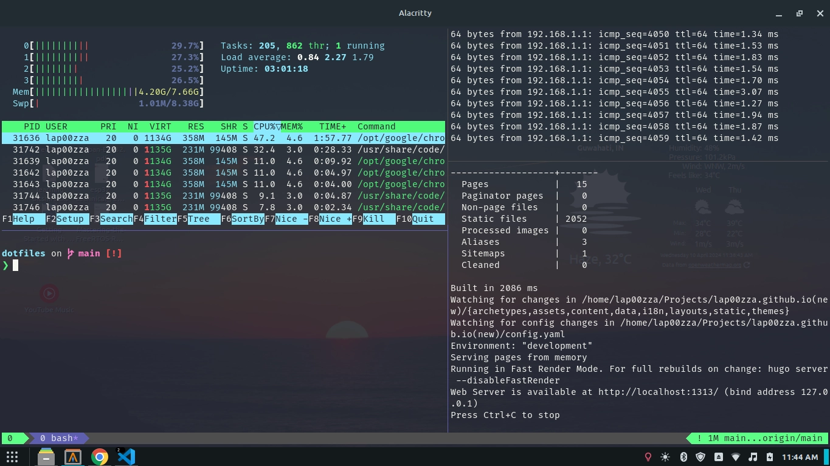830x466 pixels.
Task: Open Visual Studio Code from the taskbar
Action: pyautogui.click(x=126, y=457)
